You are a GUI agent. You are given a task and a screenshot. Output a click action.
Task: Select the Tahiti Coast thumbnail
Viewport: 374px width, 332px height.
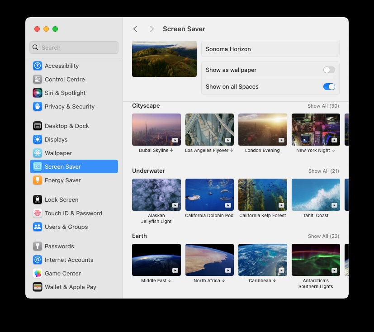(316, 194)
